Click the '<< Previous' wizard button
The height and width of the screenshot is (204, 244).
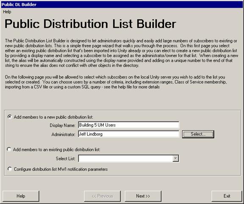[x=102, y=196]
